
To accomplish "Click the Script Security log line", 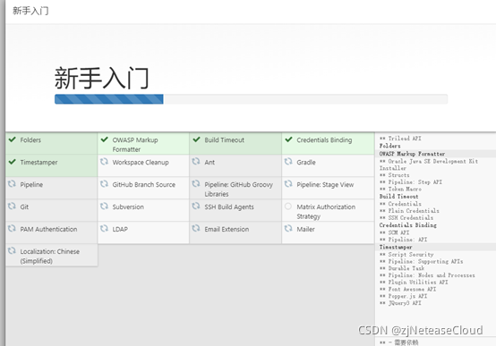I will [x=406, y=254].
